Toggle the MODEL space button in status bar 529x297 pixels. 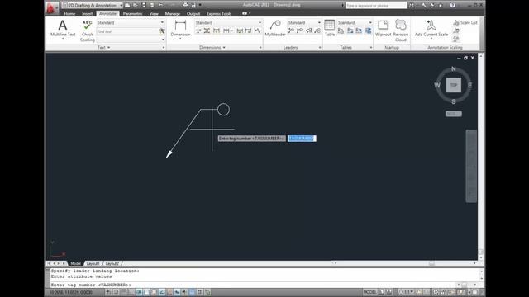click(x=369, y=292)
